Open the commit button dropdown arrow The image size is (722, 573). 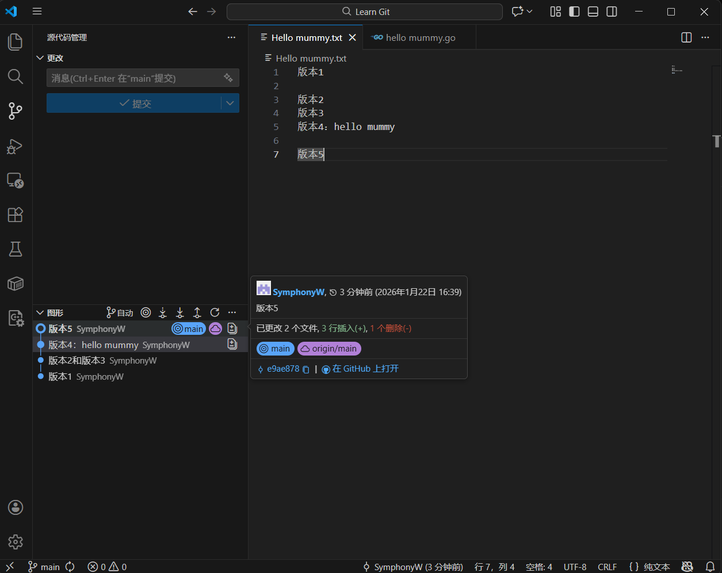pos(230,103)
